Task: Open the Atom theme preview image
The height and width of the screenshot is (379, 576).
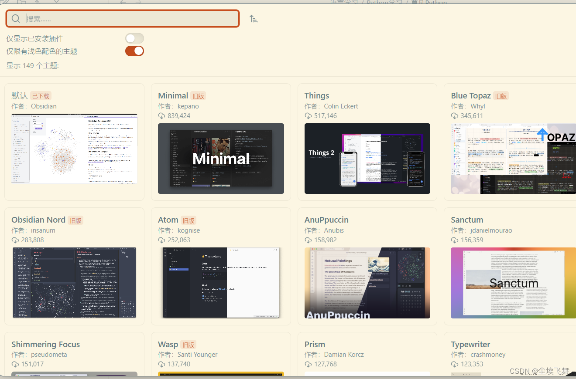Action: (x=221, y=283)
